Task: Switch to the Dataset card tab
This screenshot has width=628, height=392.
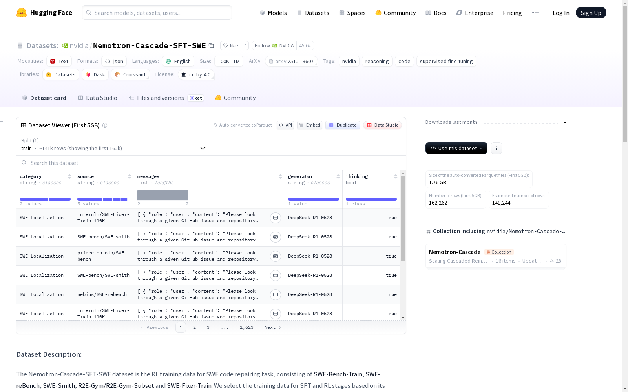Action: coord(44,98)
